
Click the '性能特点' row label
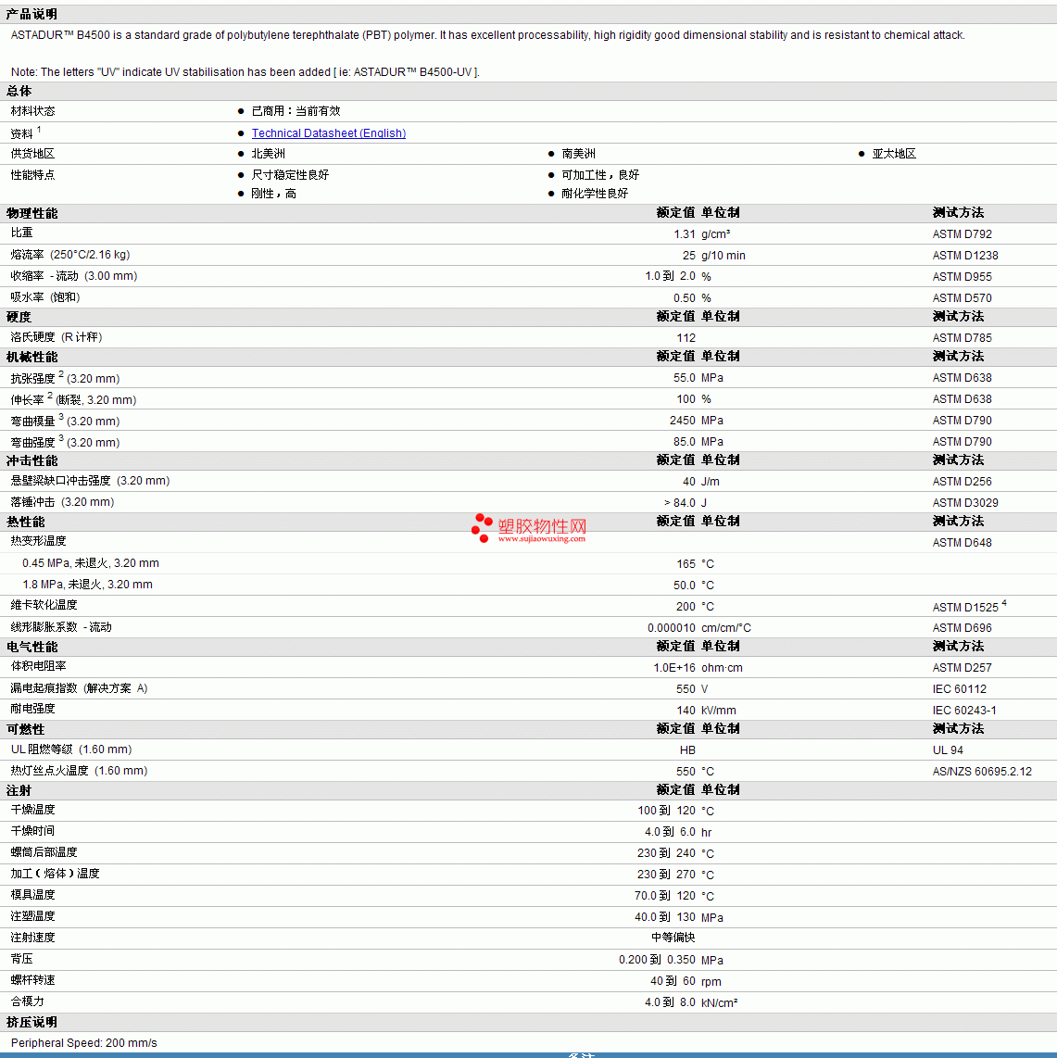tap(33, 175)
